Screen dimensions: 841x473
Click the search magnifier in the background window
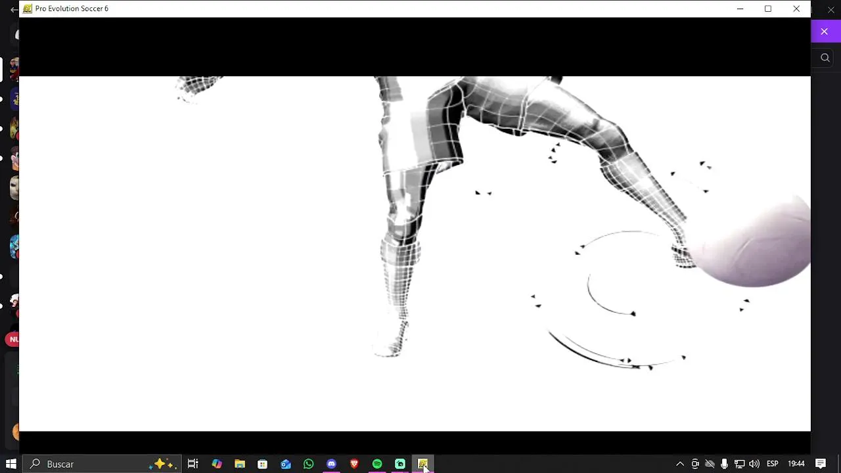825,58
